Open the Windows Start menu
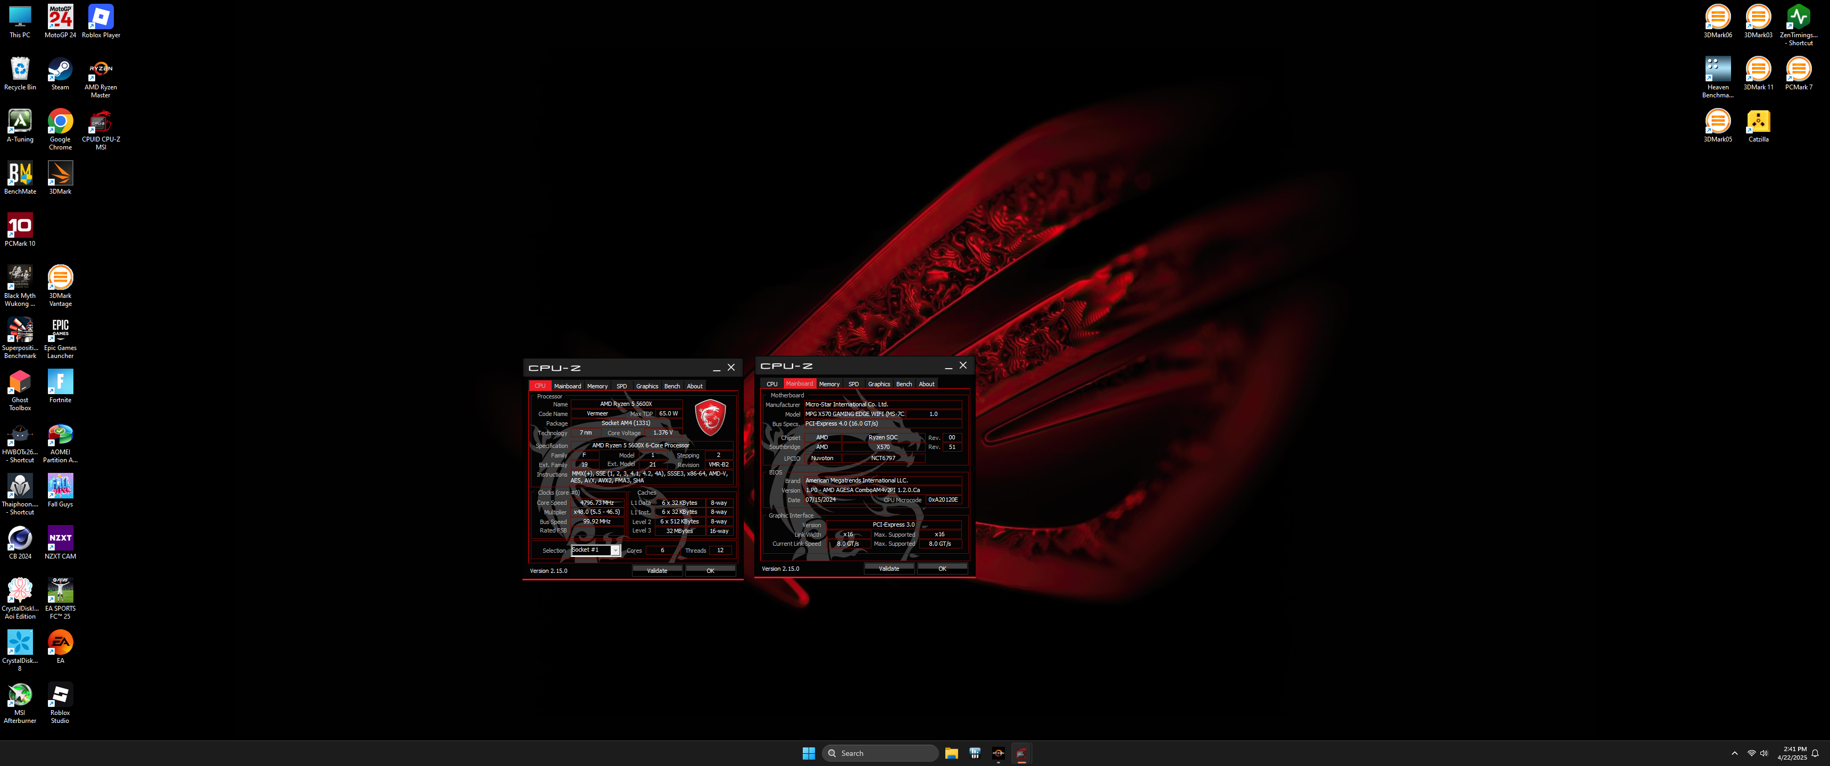 click(x=809, y=753)
